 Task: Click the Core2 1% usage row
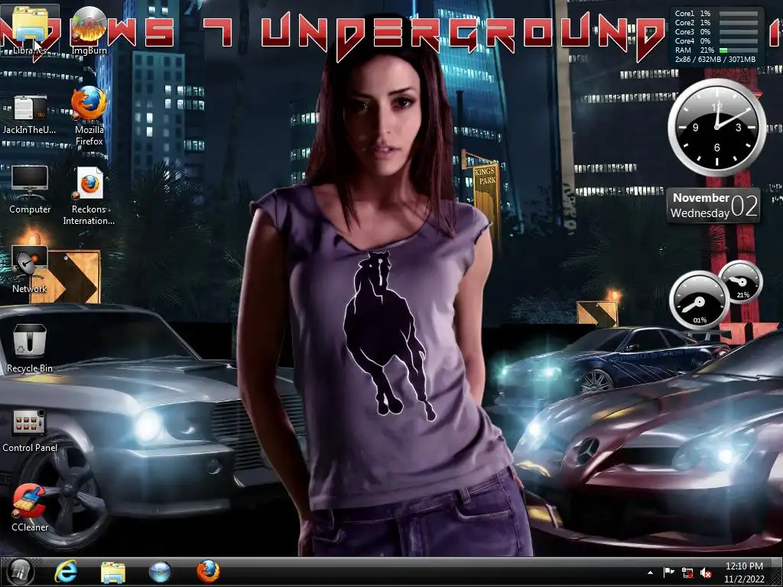click(x=716, y=22)
